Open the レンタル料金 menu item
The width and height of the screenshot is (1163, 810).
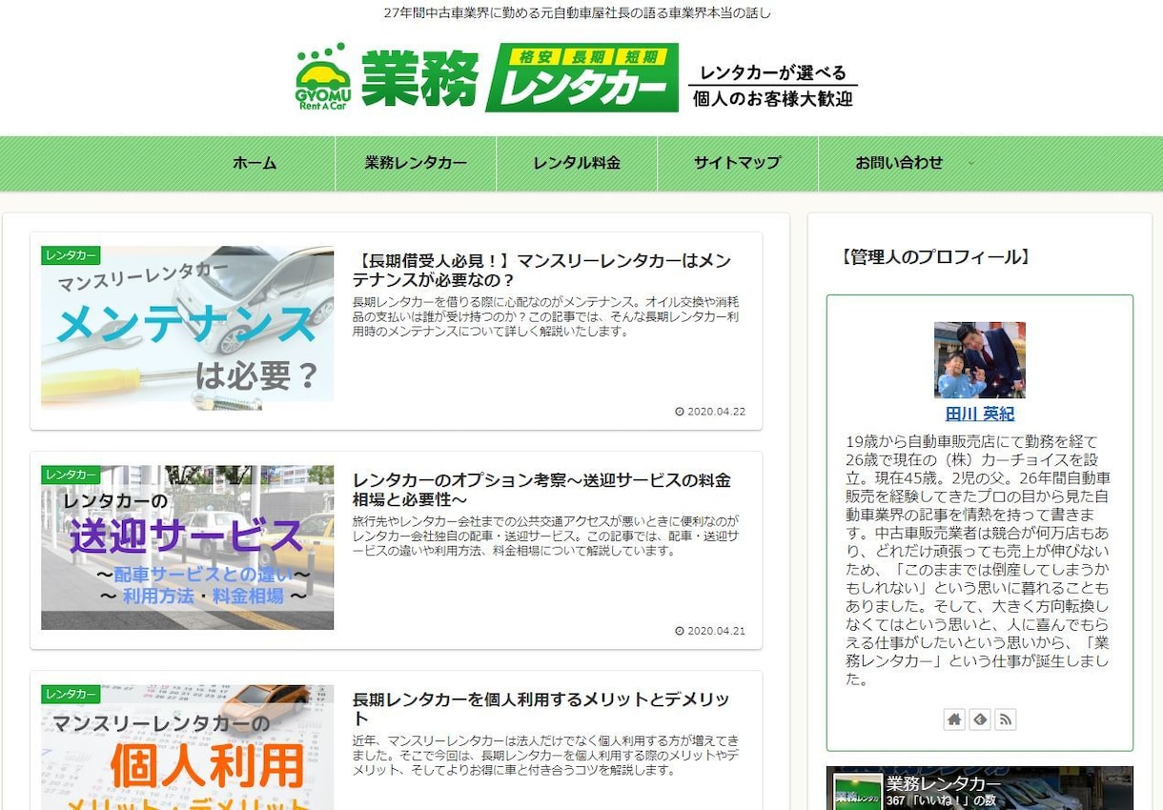[x=577, y=163]
